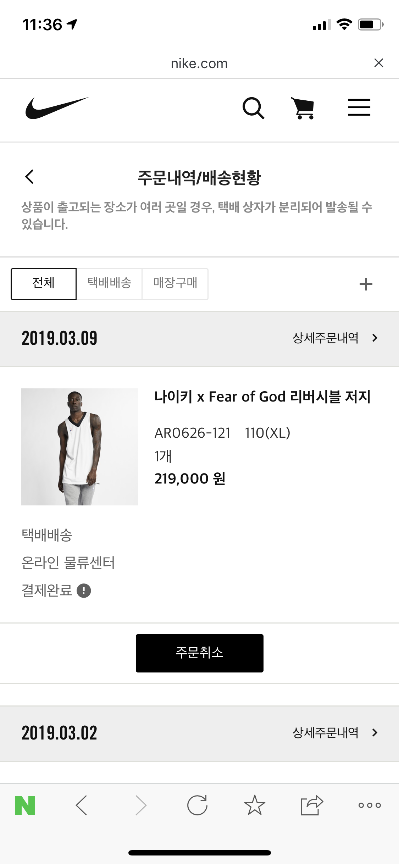Click the Fear of God jersey thumbnail
The height and width of the screenshot is (864, 399).
click(x=80, y=447)
